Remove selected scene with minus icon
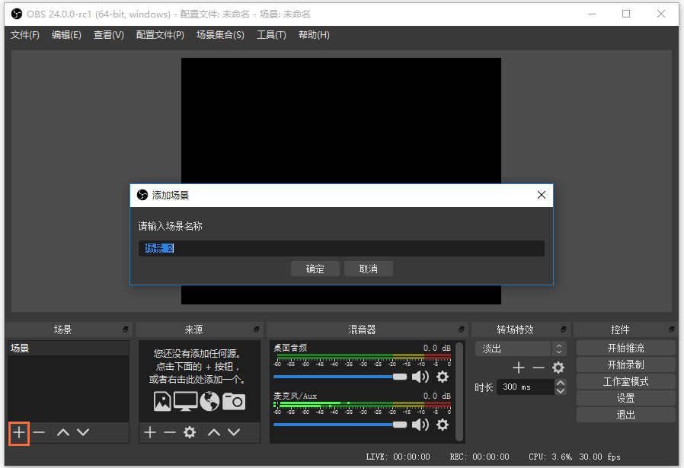Viewport: 684px width, 468px height. coord(39,433)
